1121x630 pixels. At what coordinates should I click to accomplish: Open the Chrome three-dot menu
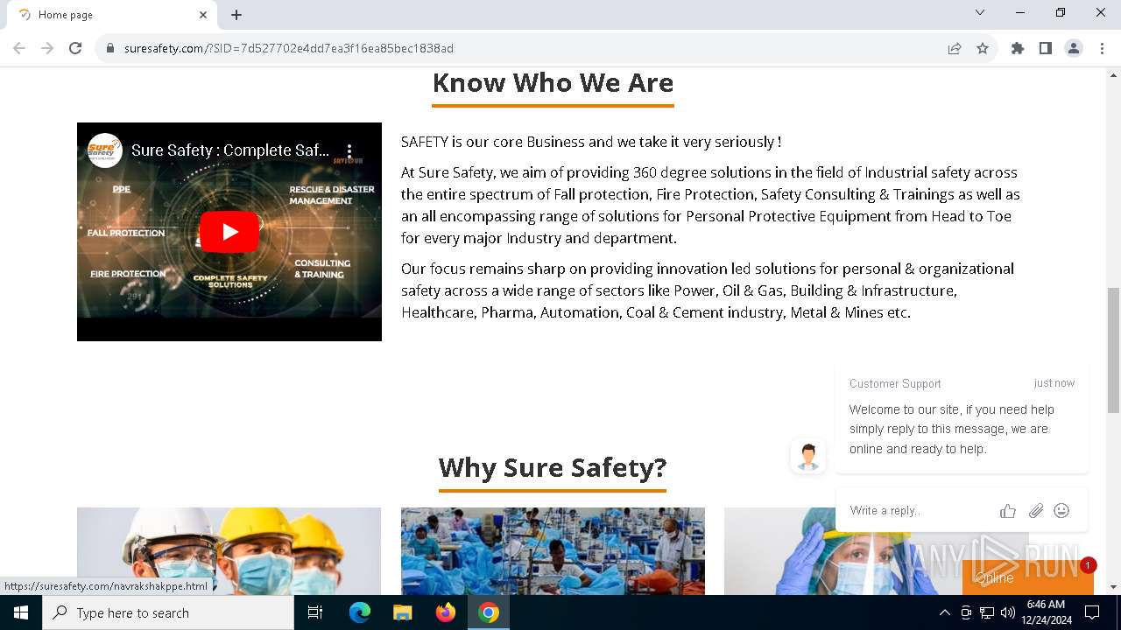click(x=1102, y=48)
